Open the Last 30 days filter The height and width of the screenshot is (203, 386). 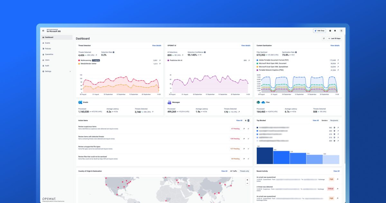click(335, 38)
